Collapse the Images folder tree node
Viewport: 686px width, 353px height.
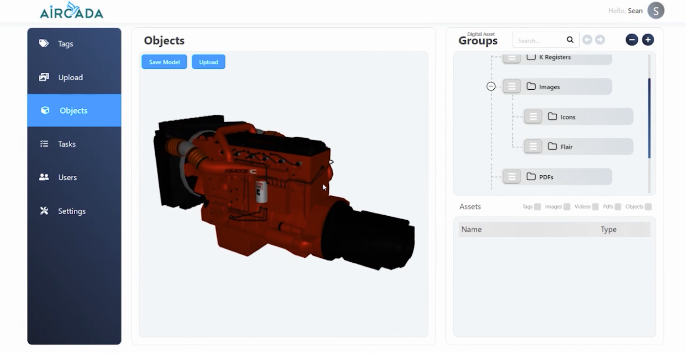(491, 86)
